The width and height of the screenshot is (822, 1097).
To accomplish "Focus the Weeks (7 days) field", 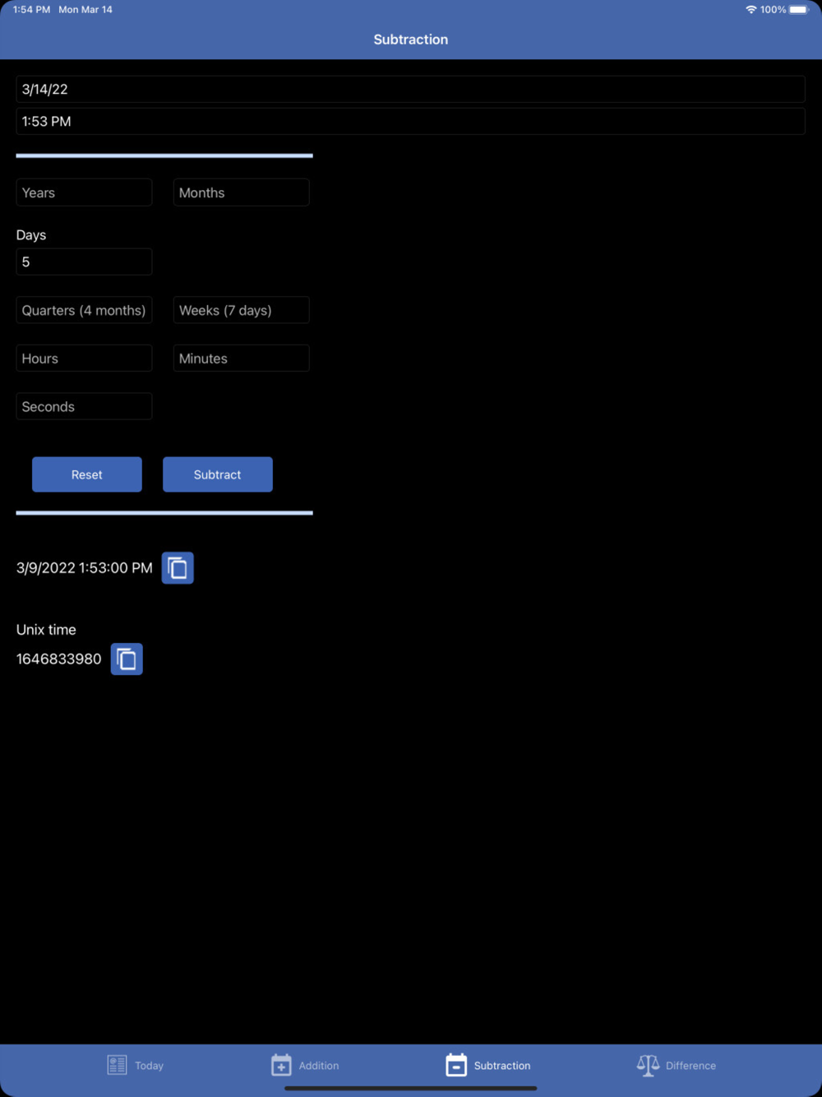I will click(241, 310).
